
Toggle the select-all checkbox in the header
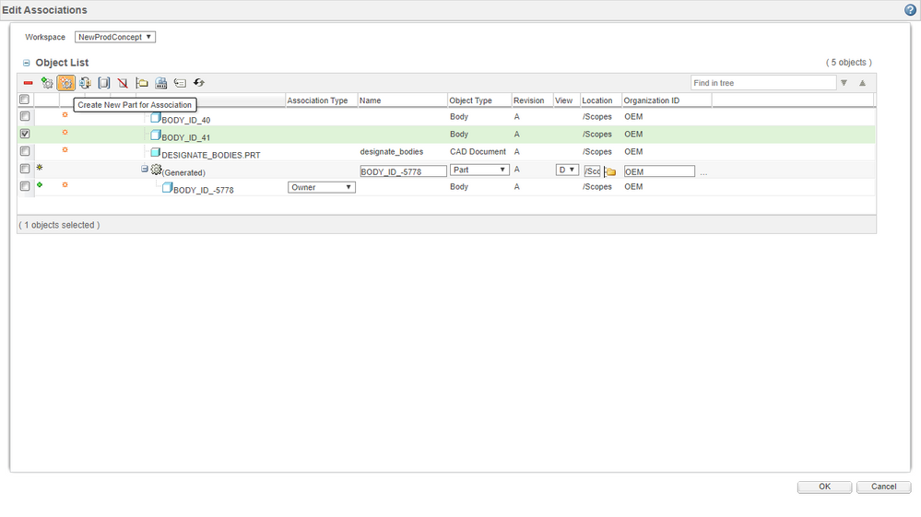click(x=24, y=100)
